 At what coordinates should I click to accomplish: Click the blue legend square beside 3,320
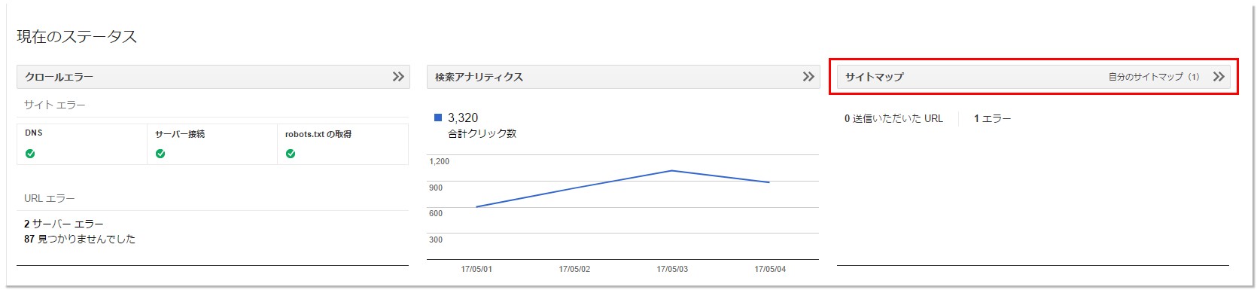(x=438, y=118)
